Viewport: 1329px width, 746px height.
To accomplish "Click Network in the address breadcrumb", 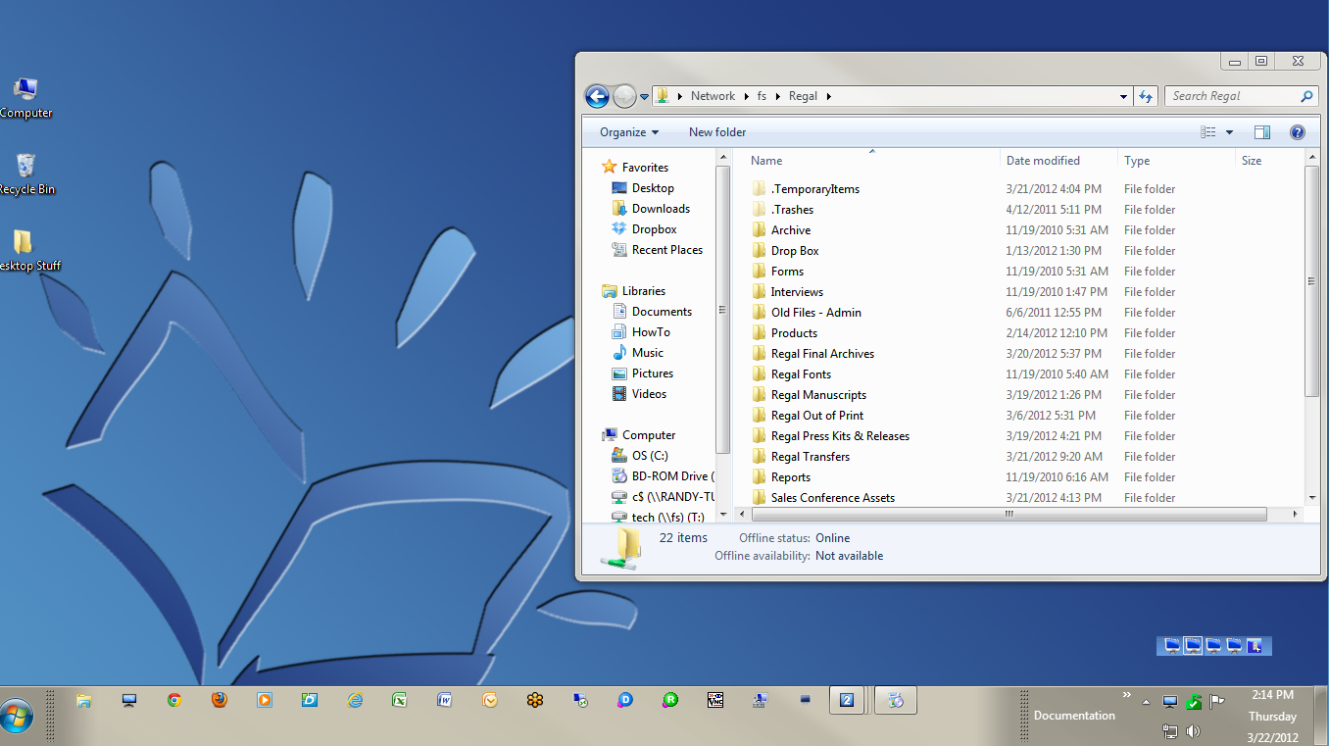I will point(713,96).
